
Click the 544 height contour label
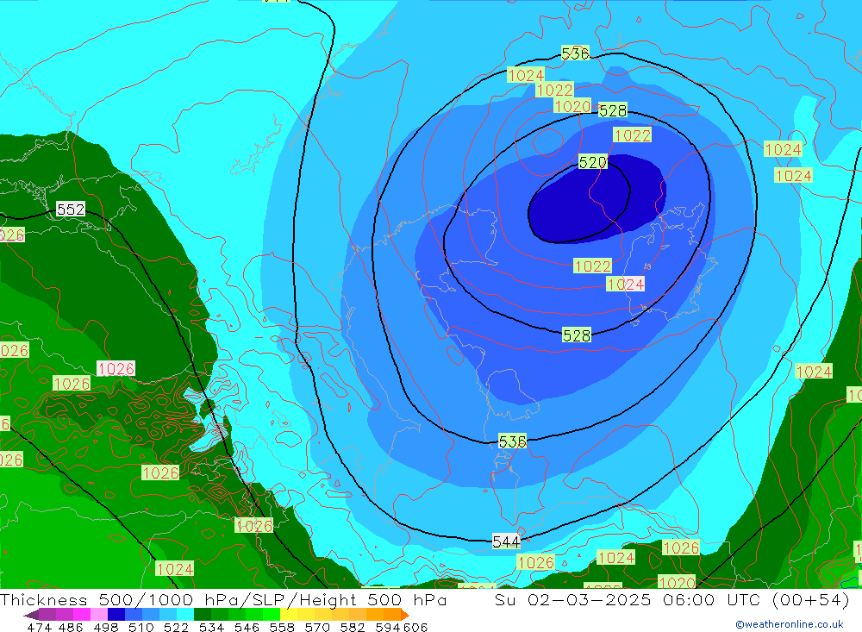(x=507, y=541)
